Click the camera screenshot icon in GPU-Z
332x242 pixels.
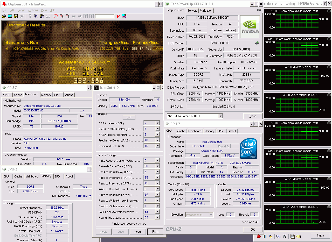click(259, 10)
